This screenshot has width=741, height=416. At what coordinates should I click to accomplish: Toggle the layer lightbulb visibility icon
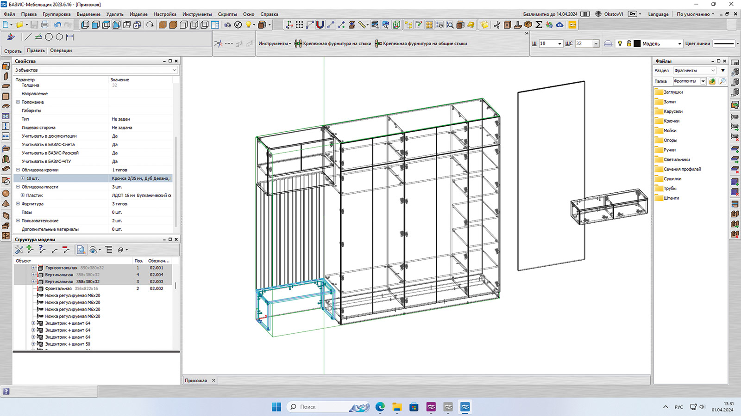(x=620, y=43)
